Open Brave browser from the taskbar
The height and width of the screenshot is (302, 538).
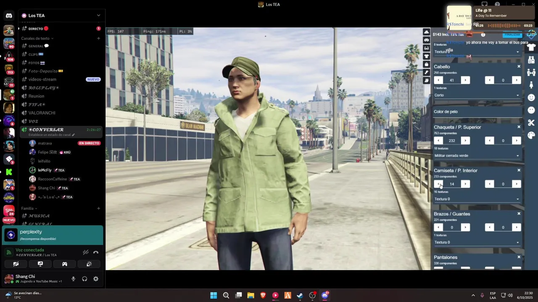pos(263,295)
